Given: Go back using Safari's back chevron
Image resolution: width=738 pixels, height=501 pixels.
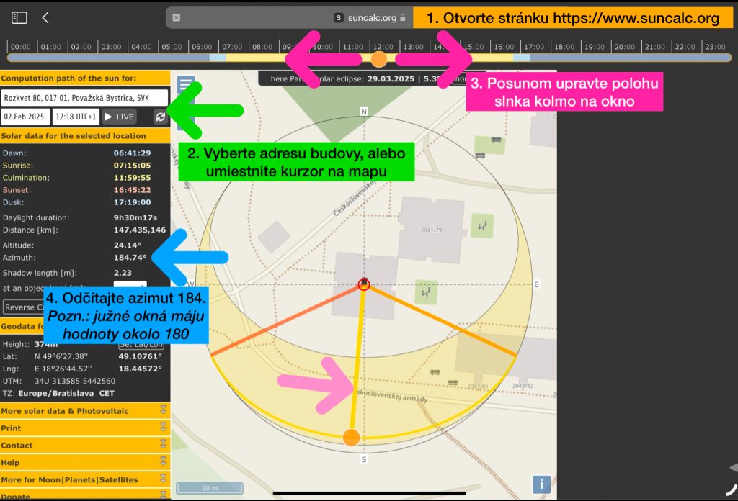Looking at the screenshot, I should click(45, 17).
